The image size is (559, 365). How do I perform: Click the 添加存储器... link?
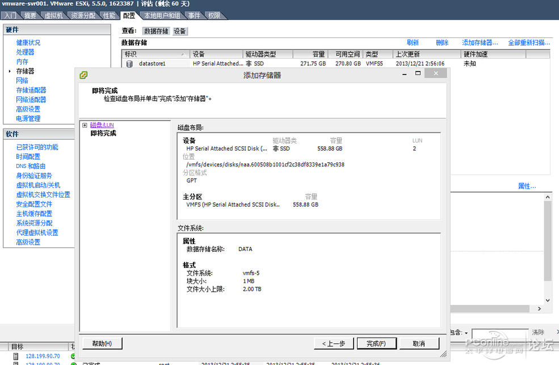tap(480, 43)
